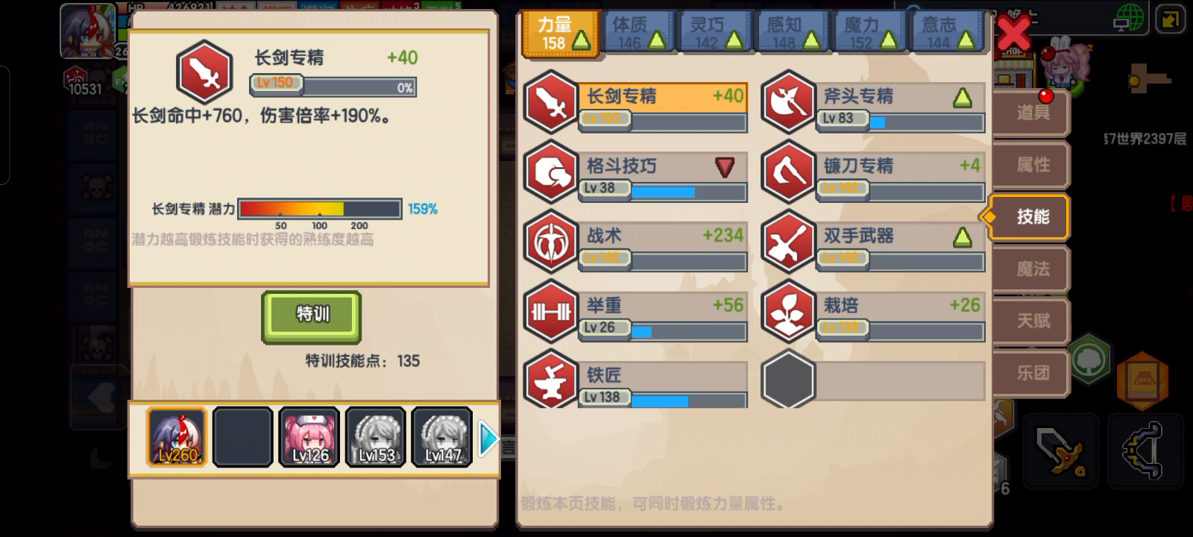Toggle green up arrow on 双手武器

[963, 237]
